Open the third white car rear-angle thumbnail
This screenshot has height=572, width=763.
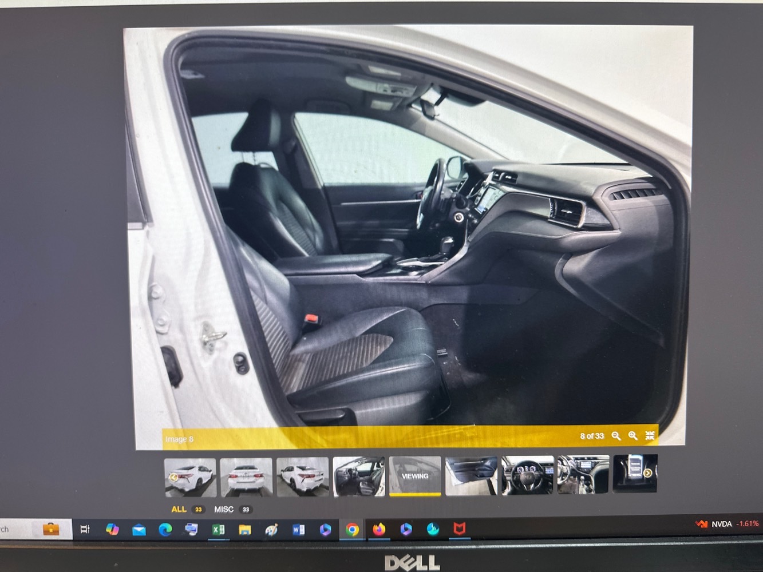[x=302, y=476]
